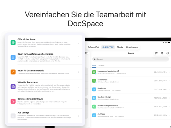Open the CUSTOM room name
171x128 pixels.
pos(101,114)
